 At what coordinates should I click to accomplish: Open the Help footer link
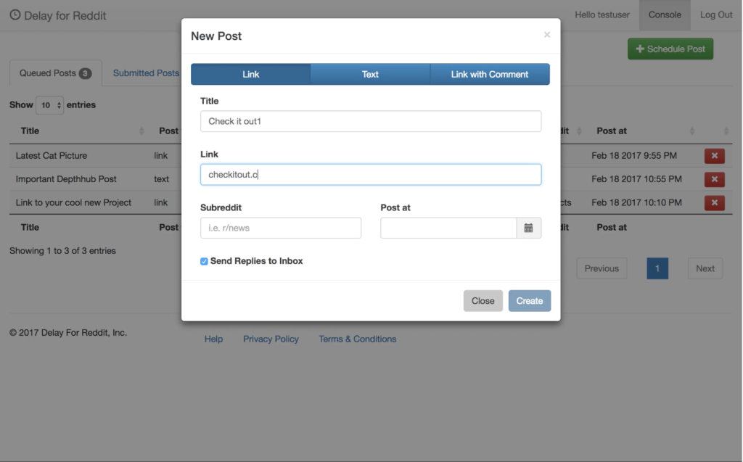coord(214,339)
